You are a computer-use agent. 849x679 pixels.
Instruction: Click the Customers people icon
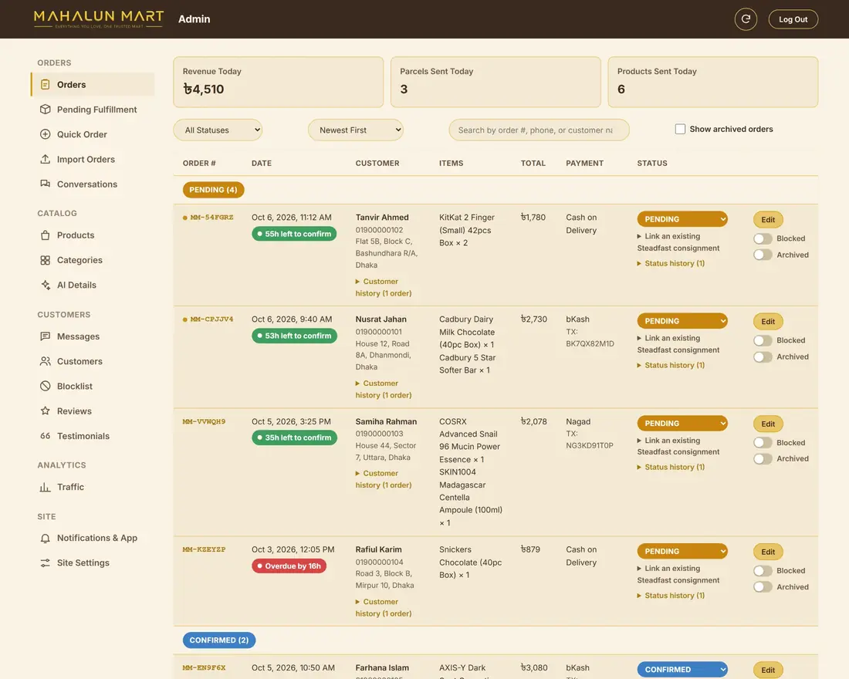coord(46,361)
